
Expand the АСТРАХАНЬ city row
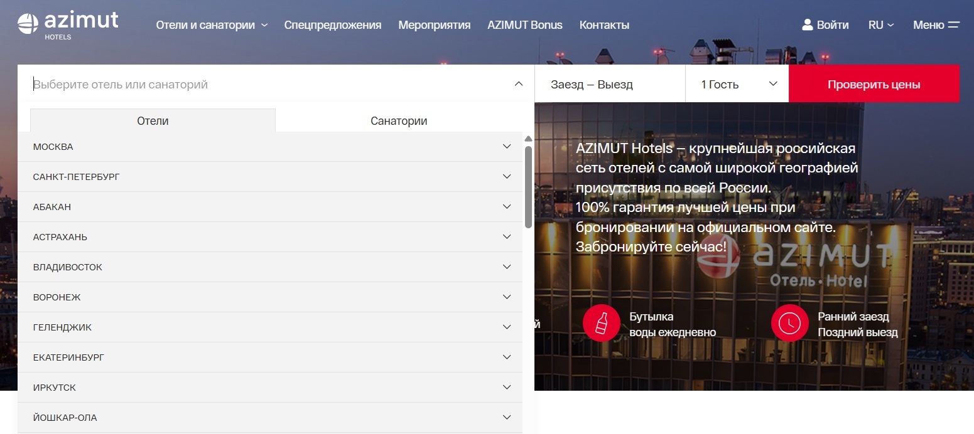(x=270, y=237)
